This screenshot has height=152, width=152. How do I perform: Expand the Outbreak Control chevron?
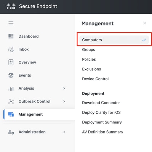tap(64, 101)
